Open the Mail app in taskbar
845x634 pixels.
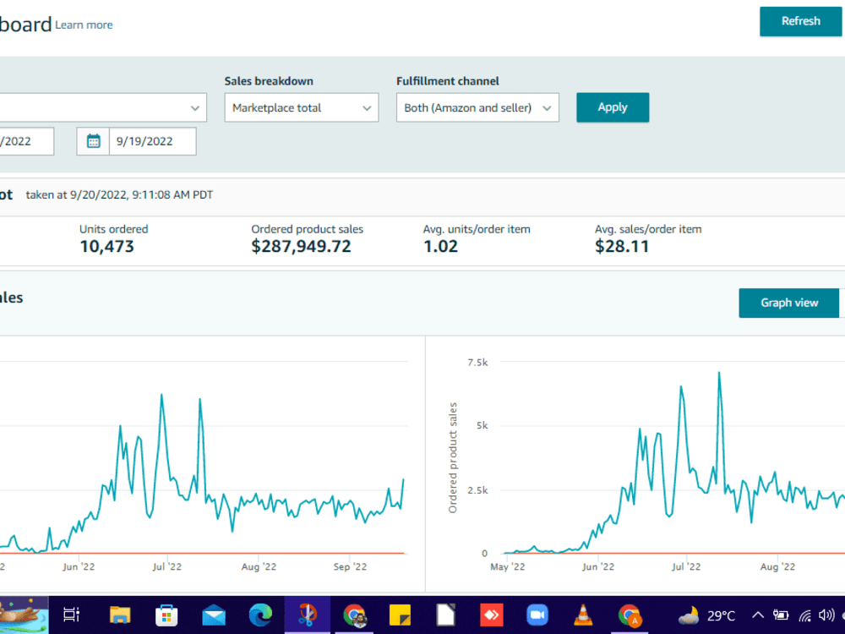214,615
